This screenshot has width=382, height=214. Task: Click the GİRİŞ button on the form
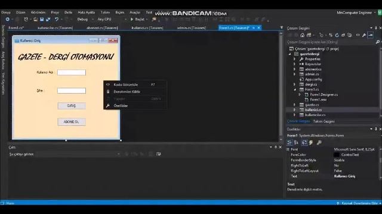point(72,106)
